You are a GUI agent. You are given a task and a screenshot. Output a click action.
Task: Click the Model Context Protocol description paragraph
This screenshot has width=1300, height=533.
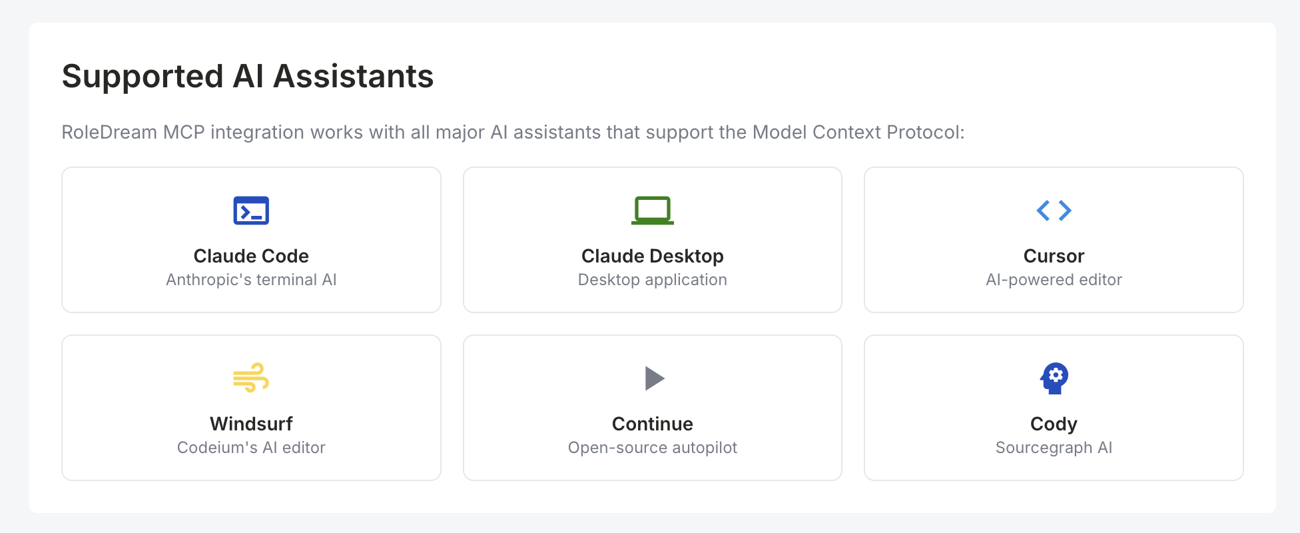coord(513,132)
